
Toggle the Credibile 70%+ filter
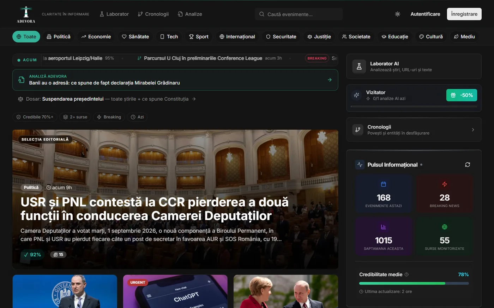35,117
